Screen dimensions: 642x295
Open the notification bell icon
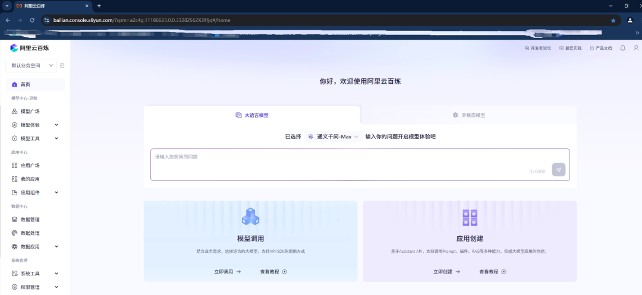point(623,48)
